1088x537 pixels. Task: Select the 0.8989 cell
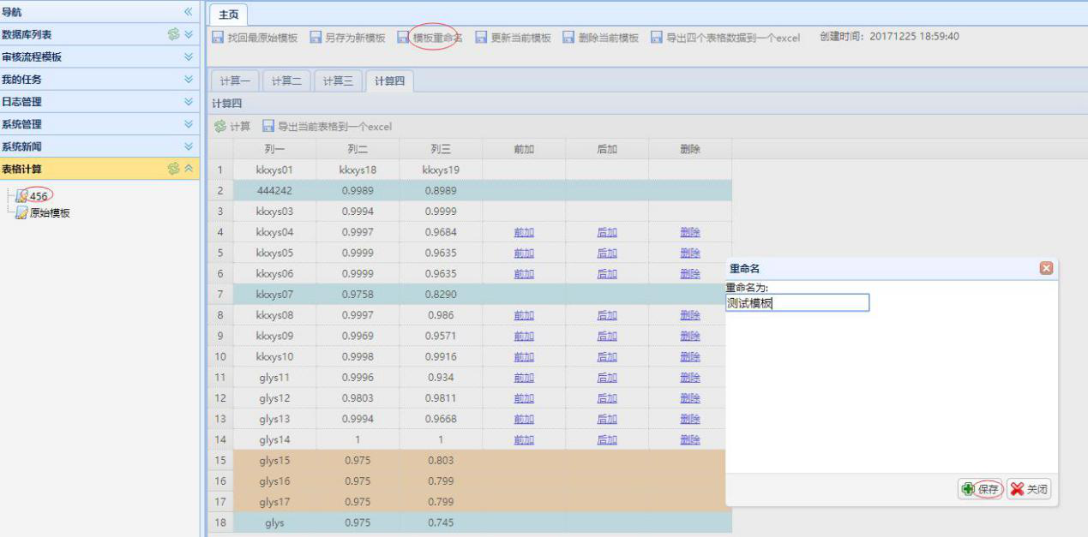coord(441,190)
